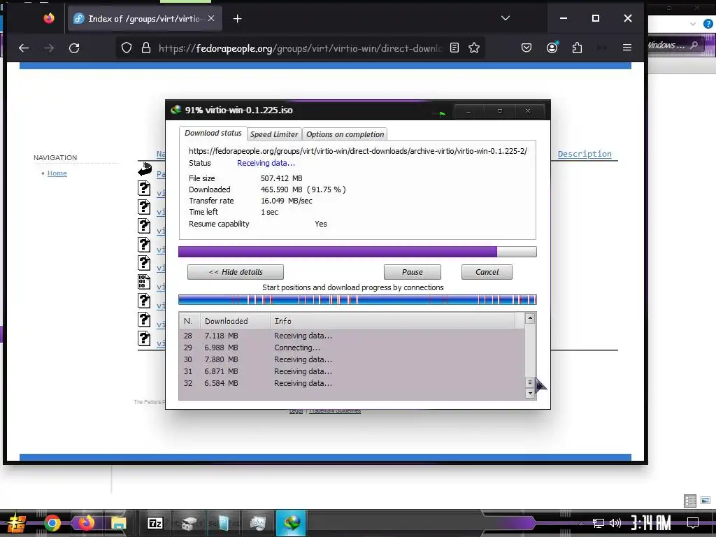
Task: Open Firefox tracking protection shield
Action: (x=127, y=48)
